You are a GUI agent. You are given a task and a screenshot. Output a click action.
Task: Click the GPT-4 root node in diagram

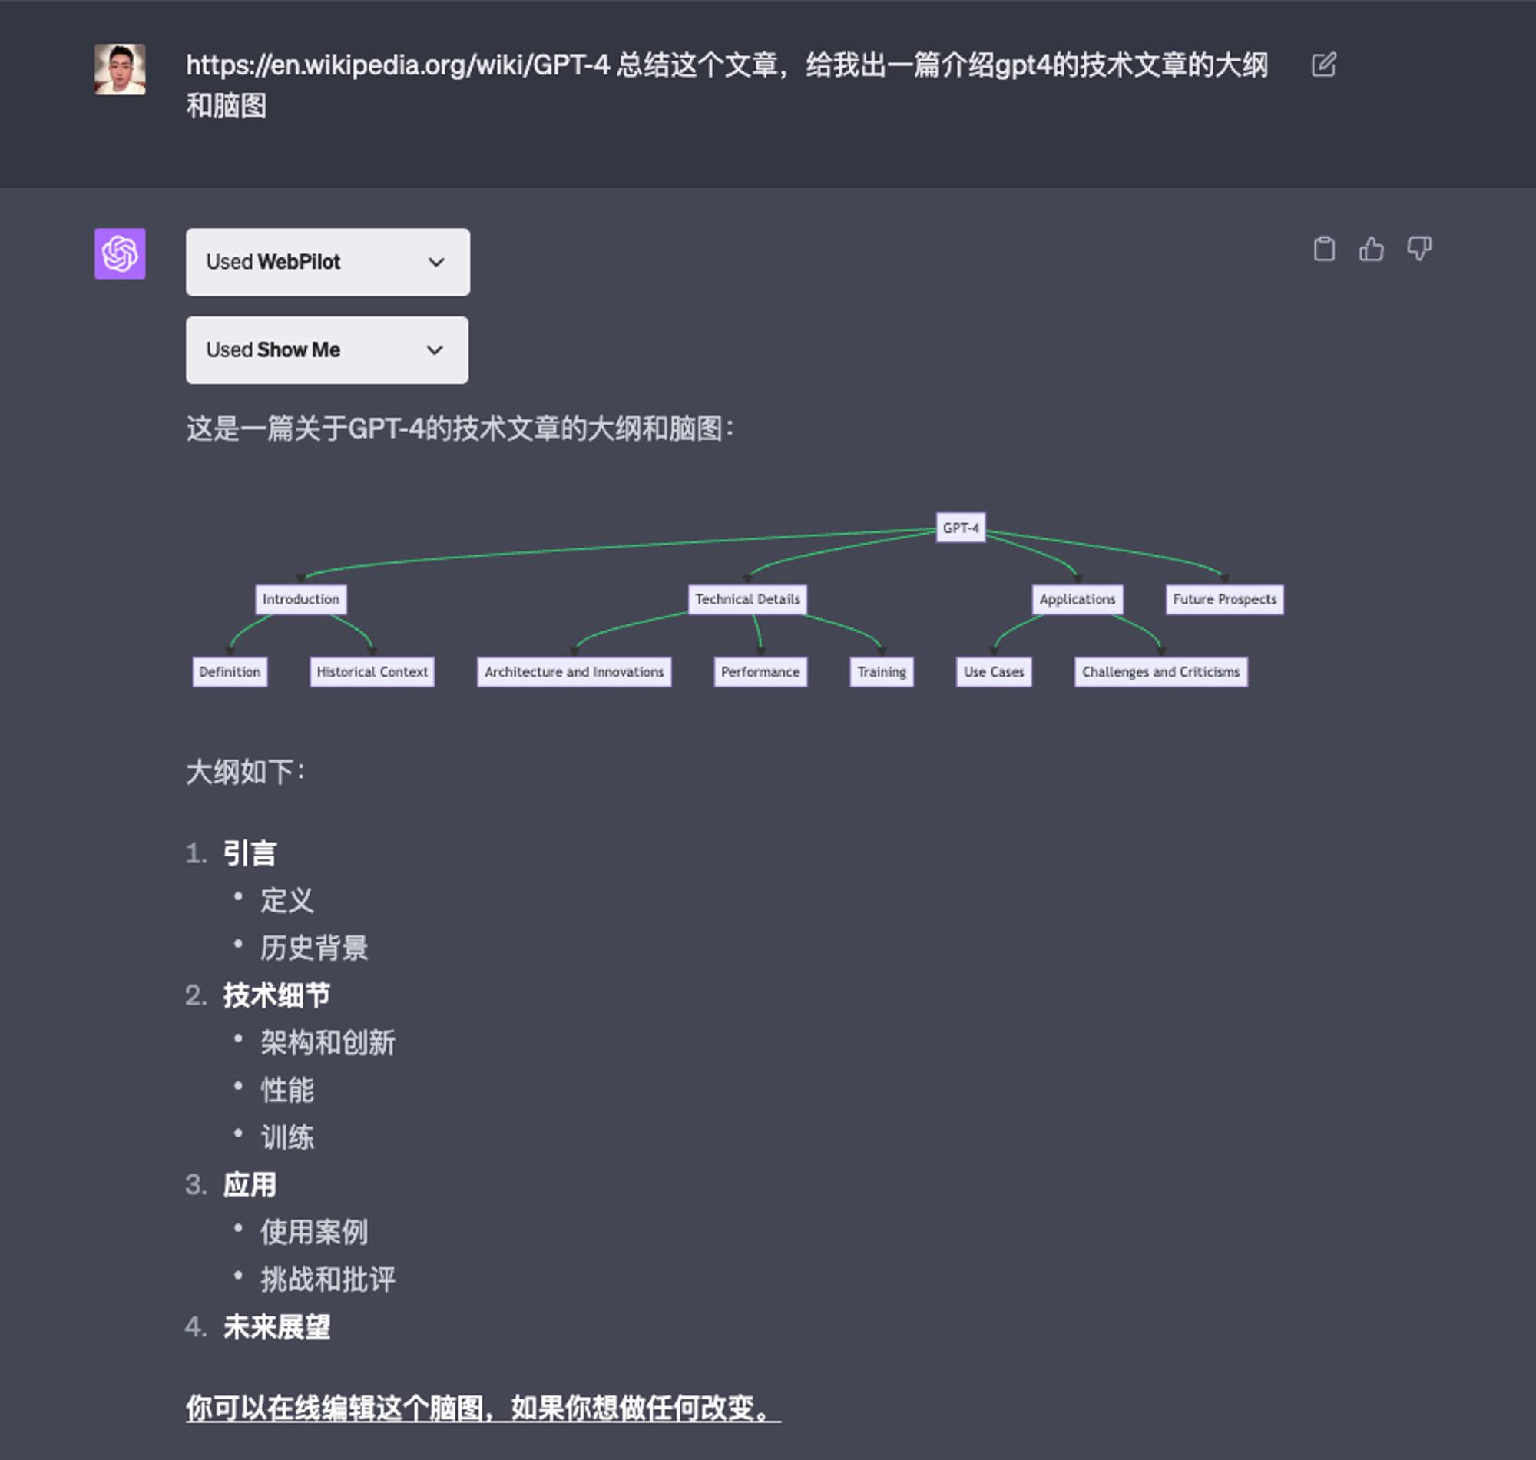pyautogui.click(x=960, y=528)
